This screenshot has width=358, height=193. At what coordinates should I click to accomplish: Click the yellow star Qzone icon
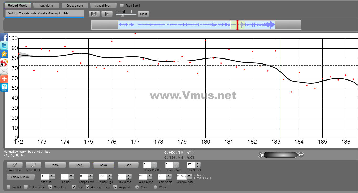coord(4,54)
